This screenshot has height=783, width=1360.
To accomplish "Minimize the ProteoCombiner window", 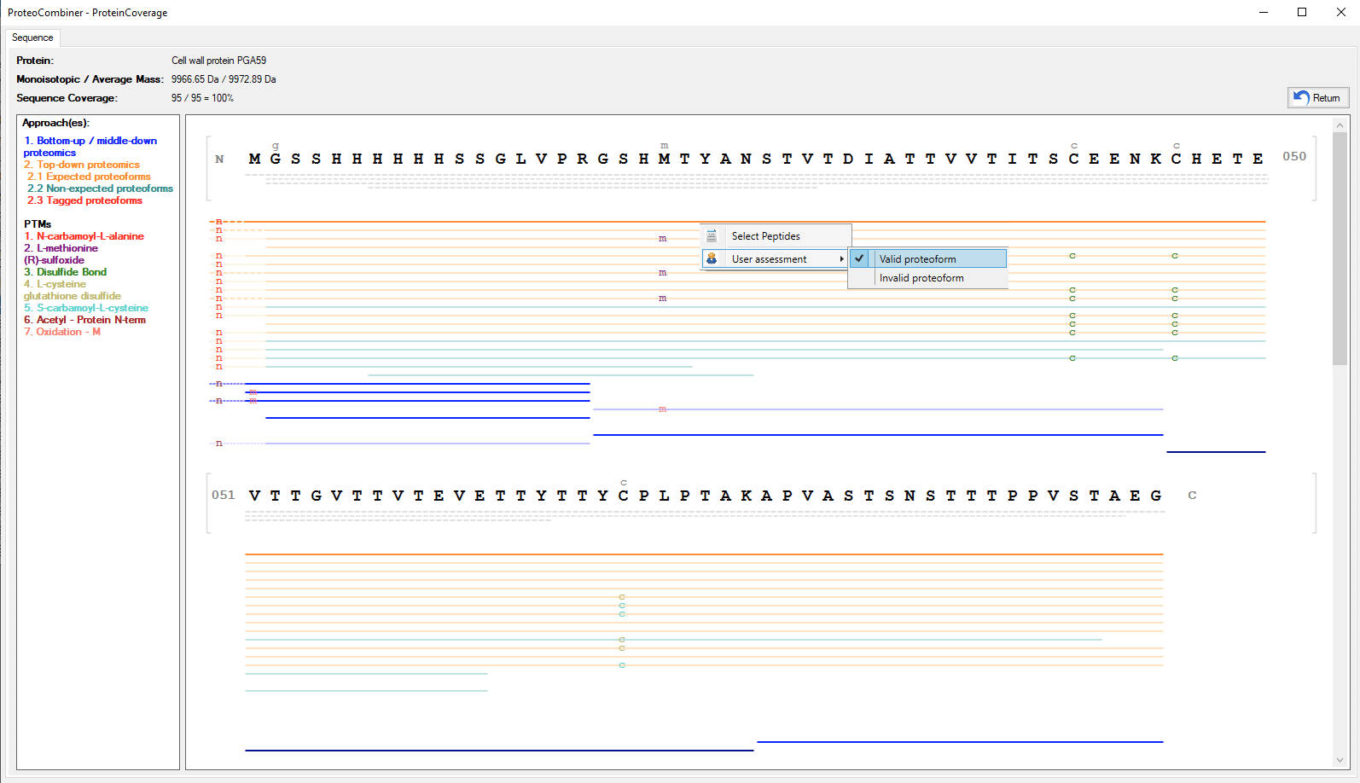I will [1263, 12].
